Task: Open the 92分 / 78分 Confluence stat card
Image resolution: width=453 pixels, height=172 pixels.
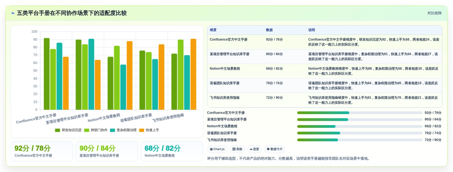Action: point(42,151)
